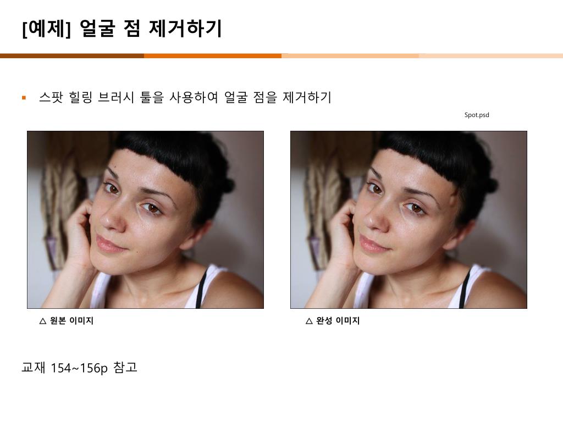The image size is (563, 422).
Task: Click the triangle symbol before 완성 이미지
Action: click(309, 321)
